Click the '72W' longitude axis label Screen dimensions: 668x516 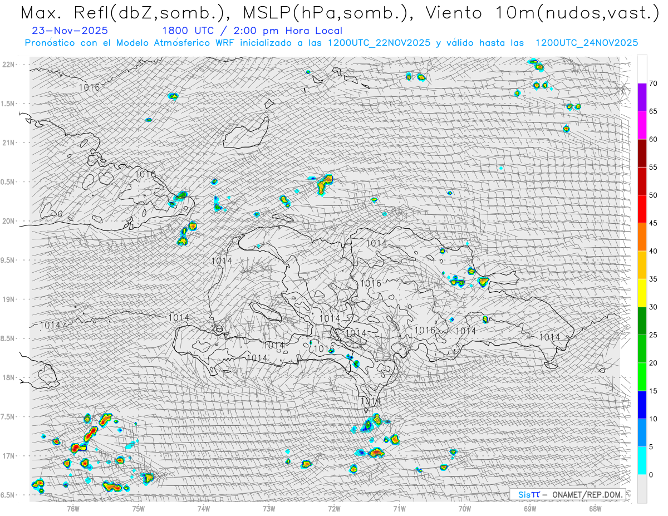pyautogui.click(x=334, y=508)
